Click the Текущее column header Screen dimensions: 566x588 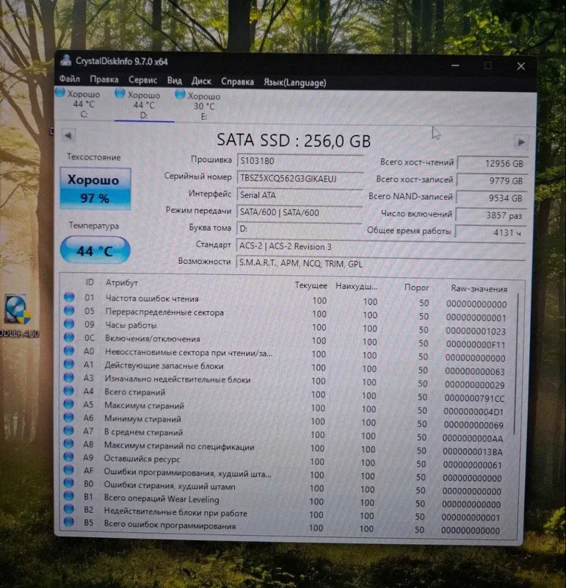311,286
